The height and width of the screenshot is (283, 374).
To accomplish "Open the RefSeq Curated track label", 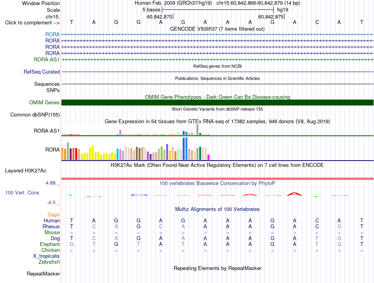I will click(x=42, y=72).
